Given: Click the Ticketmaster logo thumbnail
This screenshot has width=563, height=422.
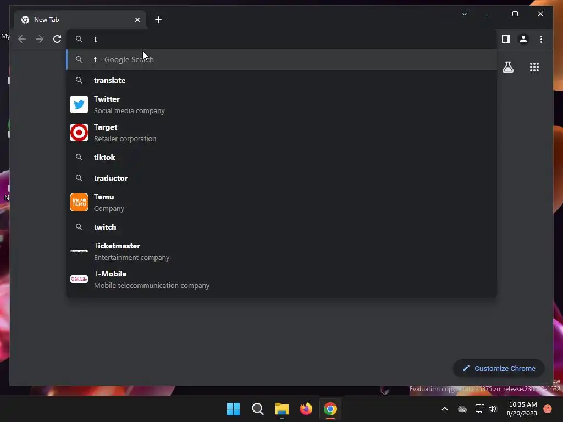Looking at the screenshot, I should click(x=79, y=251).
